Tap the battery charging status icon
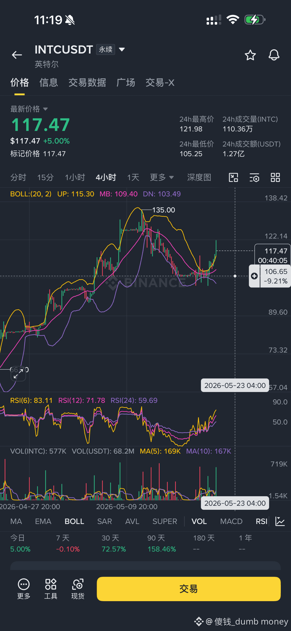Image resolution: width=291 pixels, height=631 pixels. [x=255, y=20]
